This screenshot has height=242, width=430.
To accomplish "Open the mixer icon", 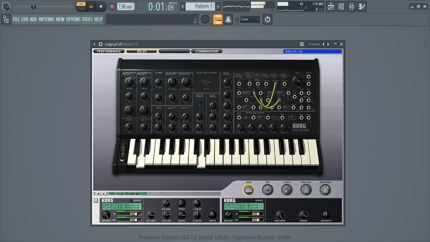I will pyautogui.click(x=352, y=6).
